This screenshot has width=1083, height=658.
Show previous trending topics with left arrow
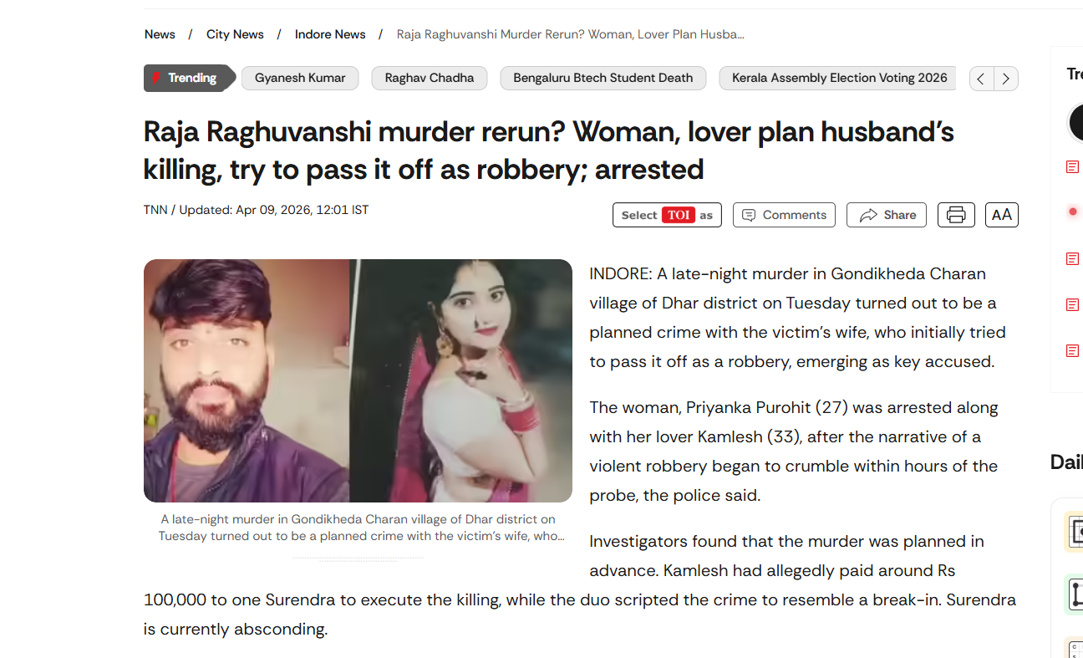click(x=982, y=79)
